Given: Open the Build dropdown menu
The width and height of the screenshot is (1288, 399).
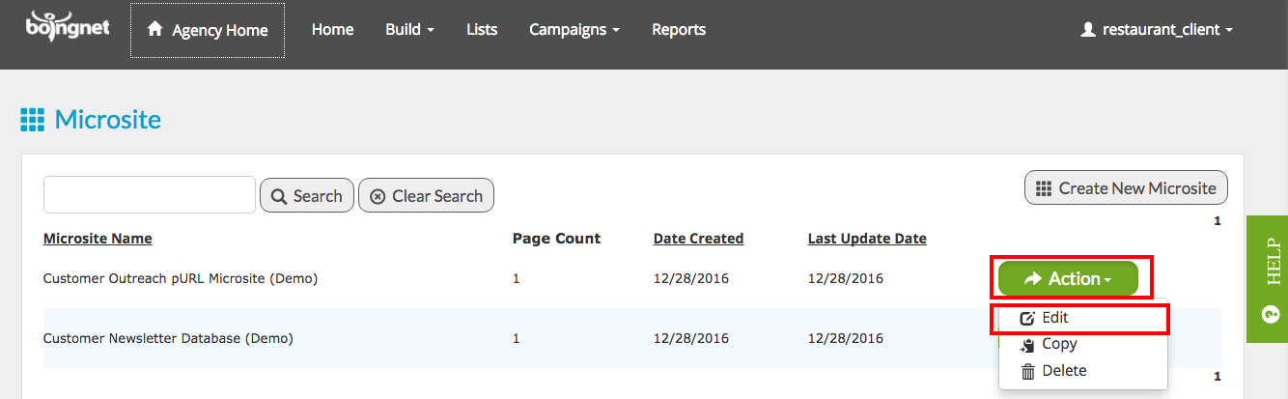Looking at the screenshot, I should (x=409, y=30).
